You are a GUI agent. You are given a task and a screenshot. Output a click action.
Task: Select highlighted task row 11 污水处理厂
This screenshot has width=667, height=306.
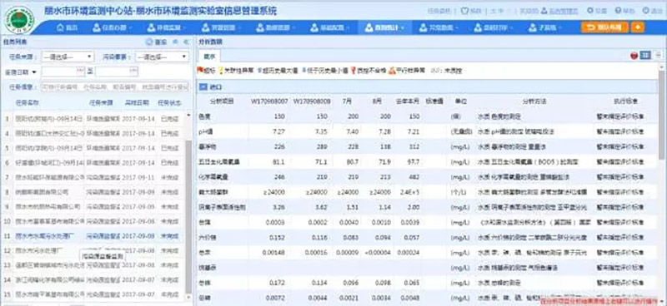tap(93, 236)
